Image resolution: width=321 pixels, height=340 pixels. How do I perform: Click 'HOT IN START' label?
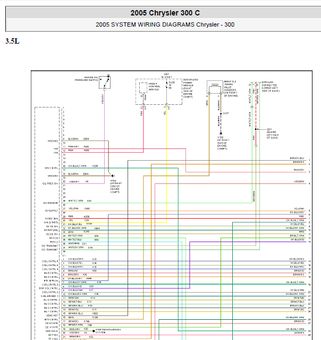point(166,76)
